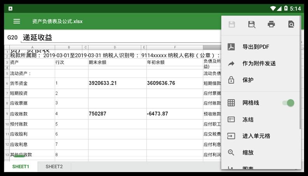Image resolution: width=308 pixels, height=176 pixels.
Task: Tap the find-in-file search icon
Action: 291,24
